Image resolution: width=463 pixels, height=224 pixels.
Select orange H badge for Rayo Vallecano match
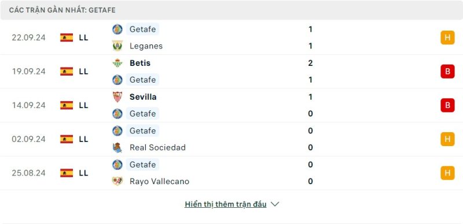point(447,173)
